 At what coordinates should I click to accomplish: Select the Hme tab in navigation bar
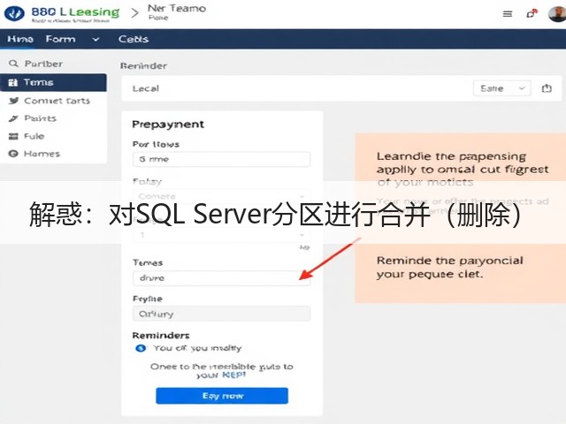coord(20,39)
